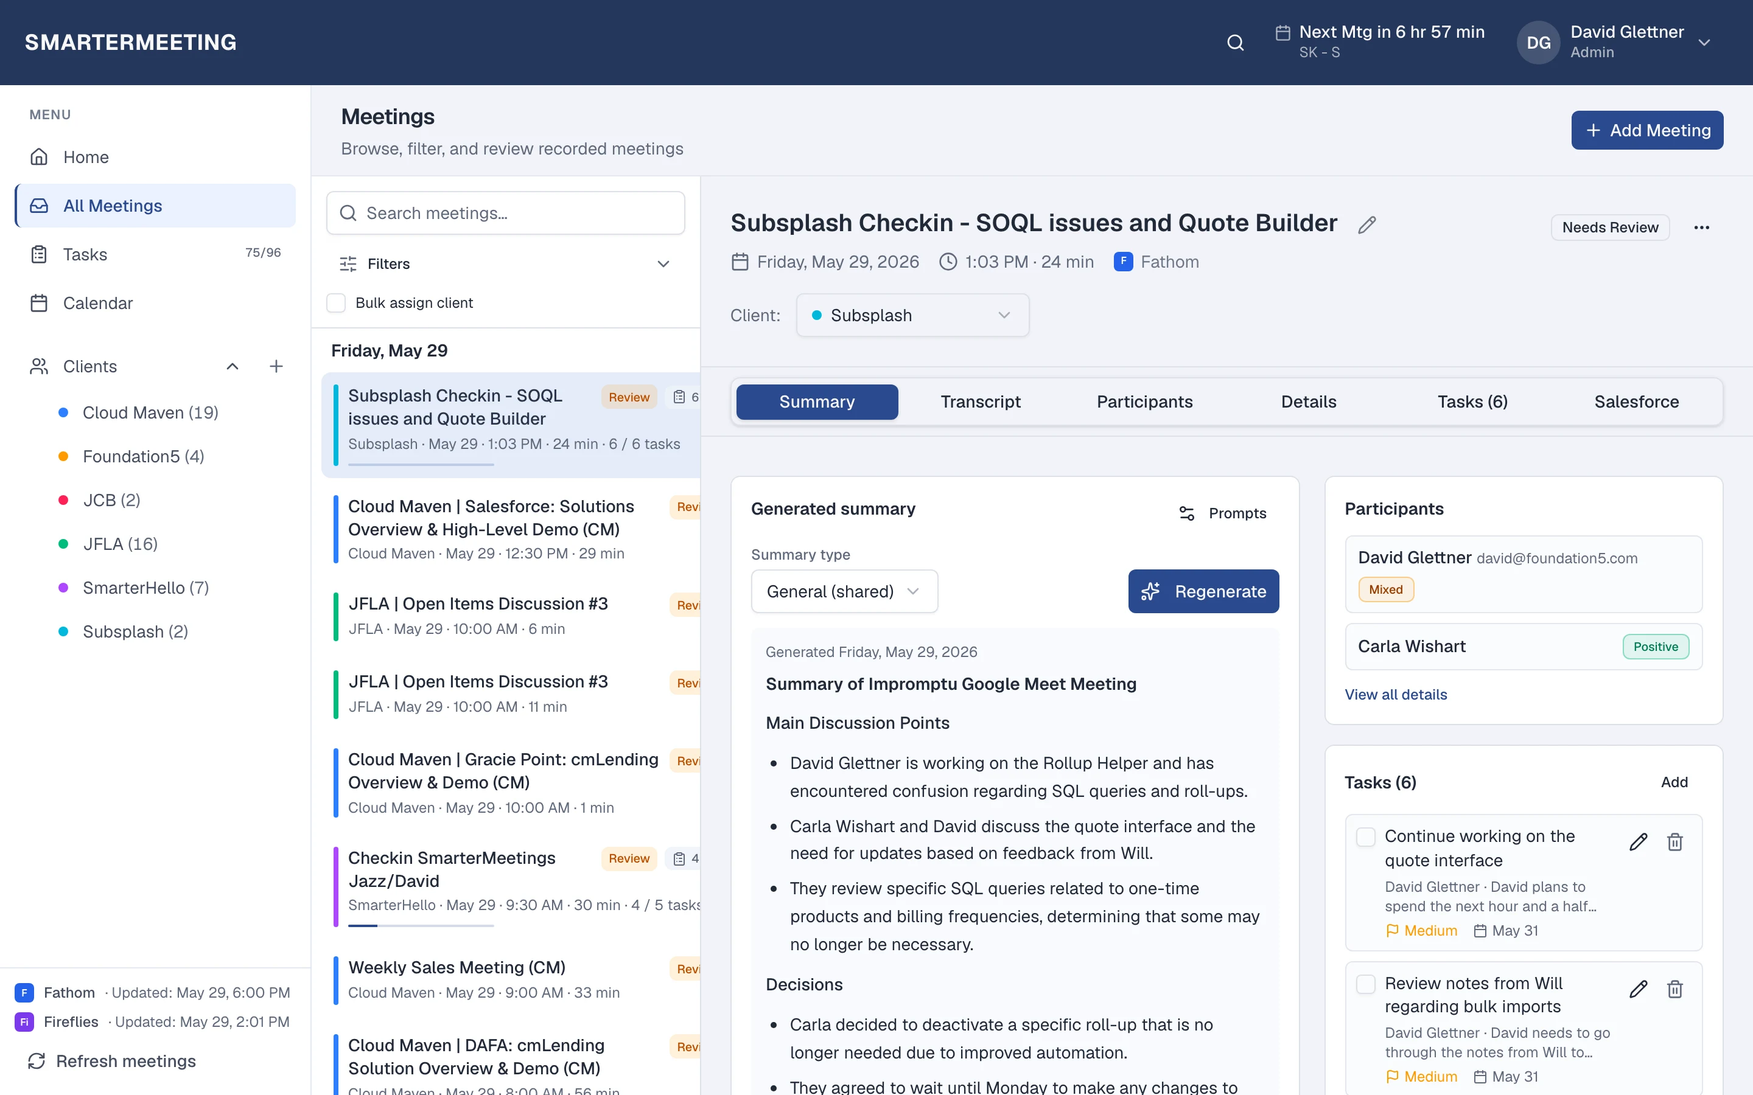Collapse the Clients section chevron
The height and width of the screenshot is (1095, 1753).
[233, 366]
